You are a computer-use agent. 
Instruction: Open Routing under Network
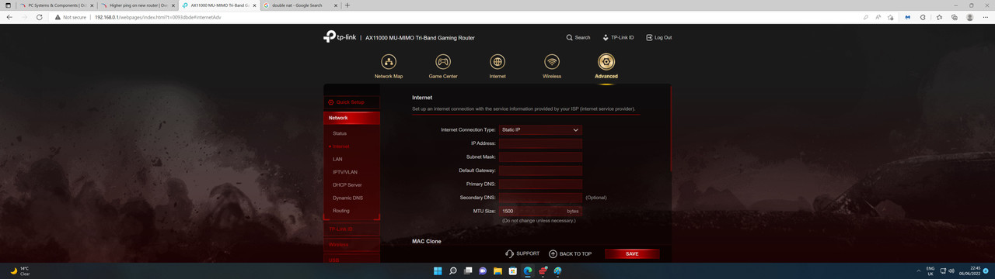coord(340,211)
